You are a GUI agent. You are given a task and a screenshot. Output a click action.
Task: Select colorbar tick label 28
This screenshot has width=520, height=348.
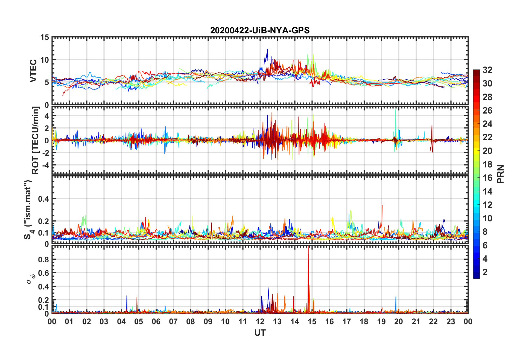[x=487, y=97]
